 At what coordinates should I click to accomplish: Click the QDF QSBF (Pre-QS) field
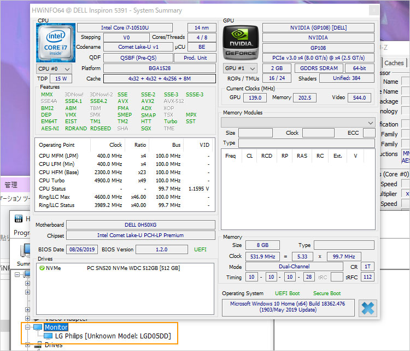coord(138,58)
